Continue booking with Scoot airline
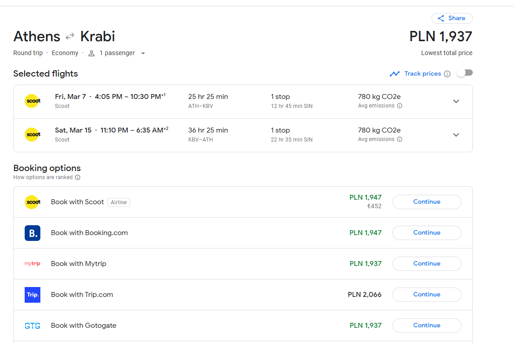Image resolution: width=514 pixels, height=343 pixels. [x=427, y=202]
